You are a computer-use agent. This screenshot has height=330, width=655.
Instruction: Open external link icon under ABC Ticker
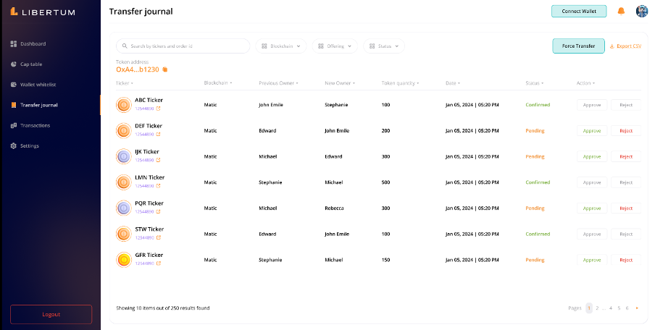point(159,109)
